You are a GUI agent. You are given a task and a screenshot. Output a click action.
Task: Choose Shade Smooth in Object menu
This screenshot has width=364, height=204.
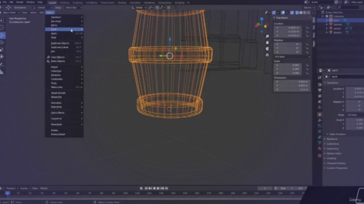click(64, 93)
